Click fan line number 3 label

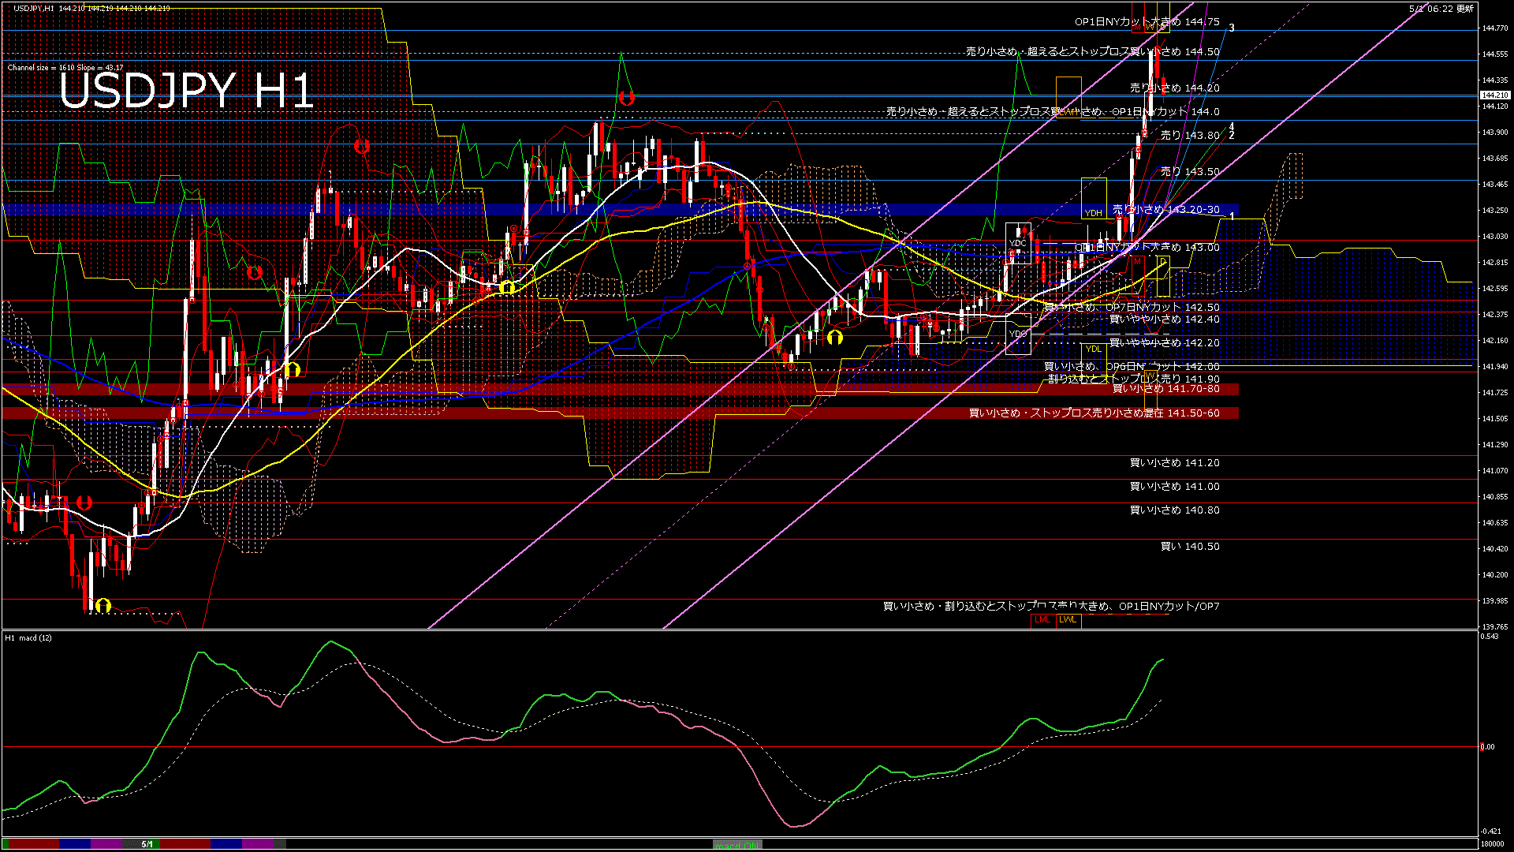pos(1232,28)
